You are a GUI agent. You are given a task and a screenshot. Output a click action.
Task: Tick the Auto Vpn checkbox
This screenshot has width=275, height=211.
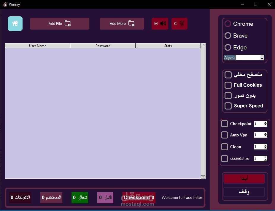225,135
